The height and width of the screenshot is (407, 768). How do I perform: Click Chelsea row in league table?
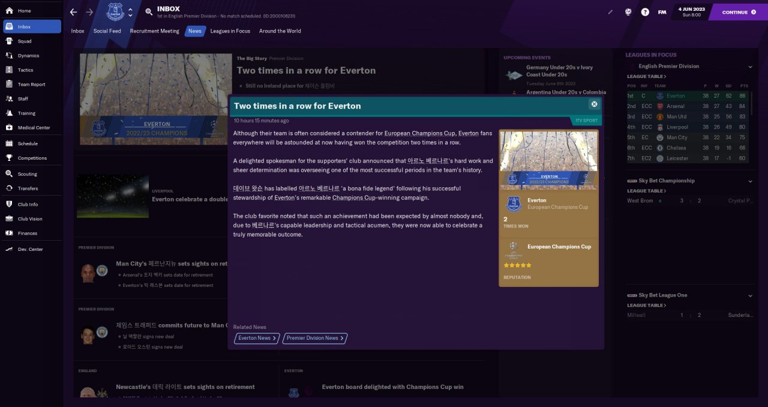point(689,148)
